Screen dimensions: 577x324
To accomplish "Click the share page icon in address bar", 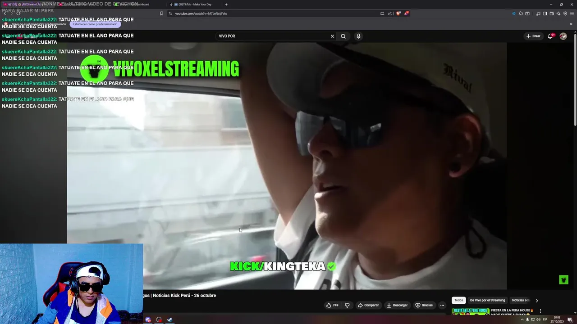I will (390, 13).
